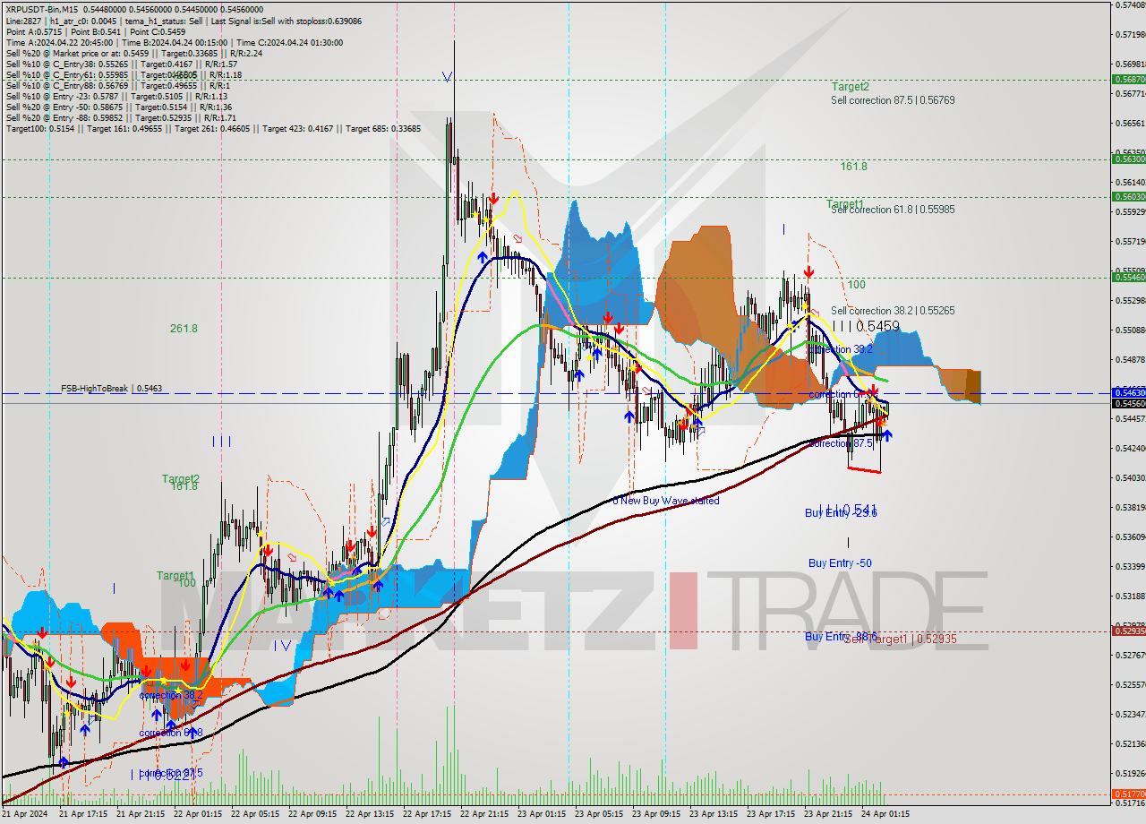The width and height of the screenshot is (1146, 824).
Task: Select the '0 New Buy Wave started' annotation
Action: click(666, 501)
